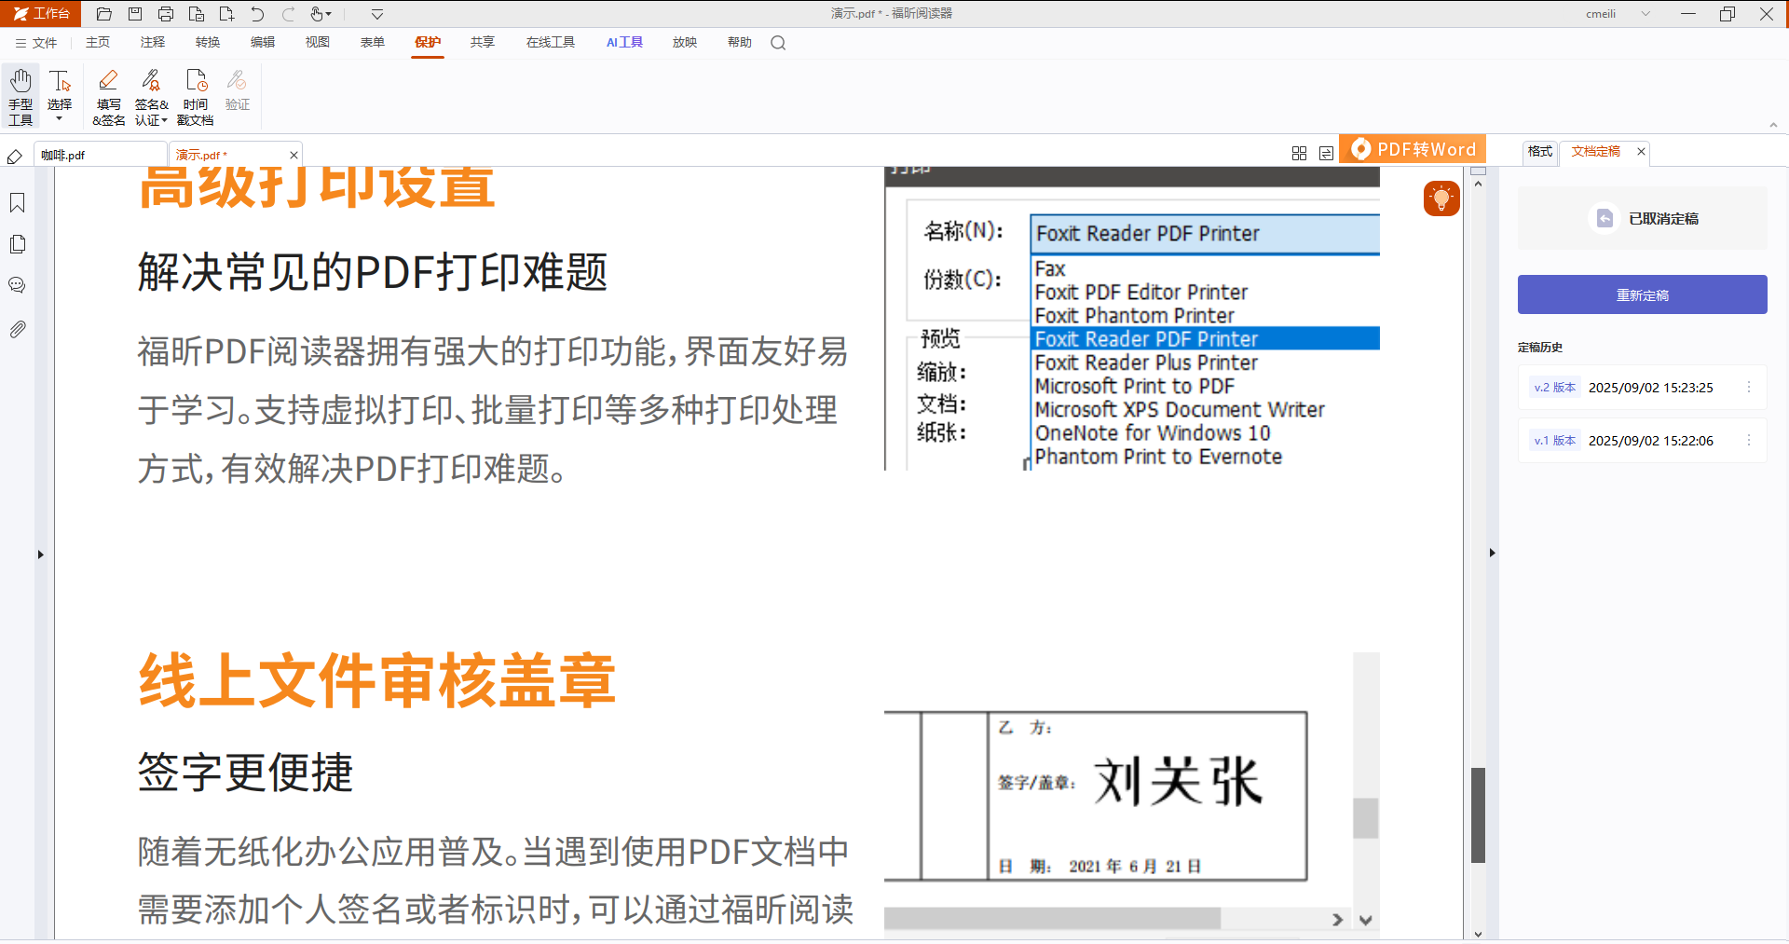
Task: Click the open file folder icon
Action: [x=104, y=14]
